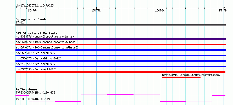The image size is (233, 105).
Task: Click the 15476k ruler position
Action: (x=32, y=10)
